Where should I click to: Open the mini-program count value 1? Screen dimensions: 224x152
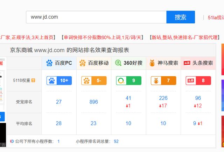(x=58, y=142)
